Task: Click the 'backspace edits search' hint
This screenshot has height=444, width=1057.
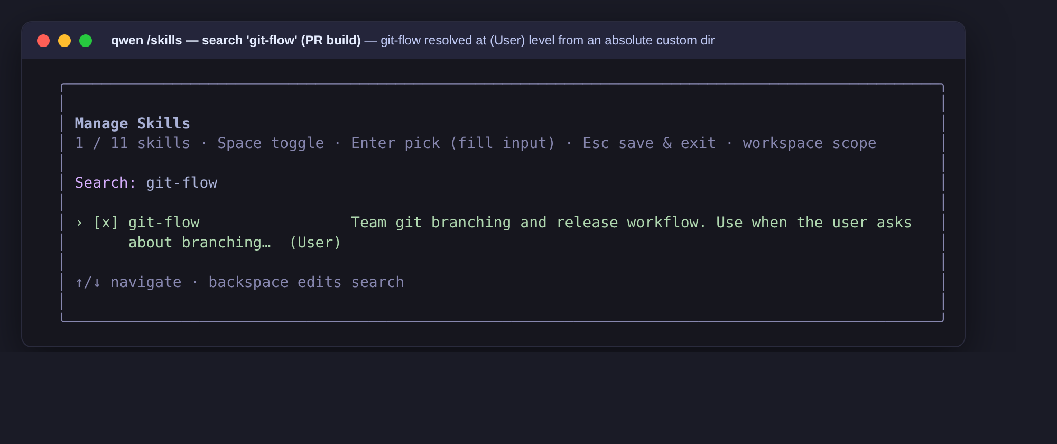Action: [306, 282]
